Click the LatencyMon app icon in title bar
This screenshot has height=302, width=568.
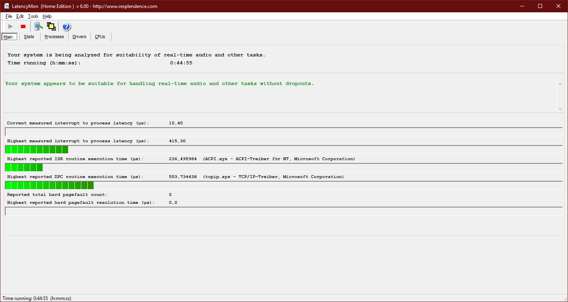[x=7, y=6]
